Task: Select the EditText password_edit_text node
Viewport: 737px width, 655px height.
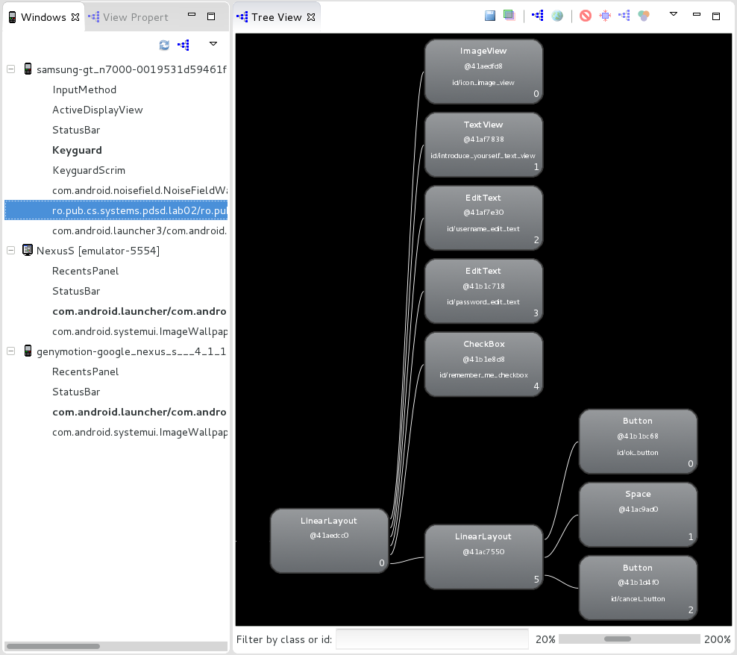Action: pyautogui.click(x=483, y=292)
